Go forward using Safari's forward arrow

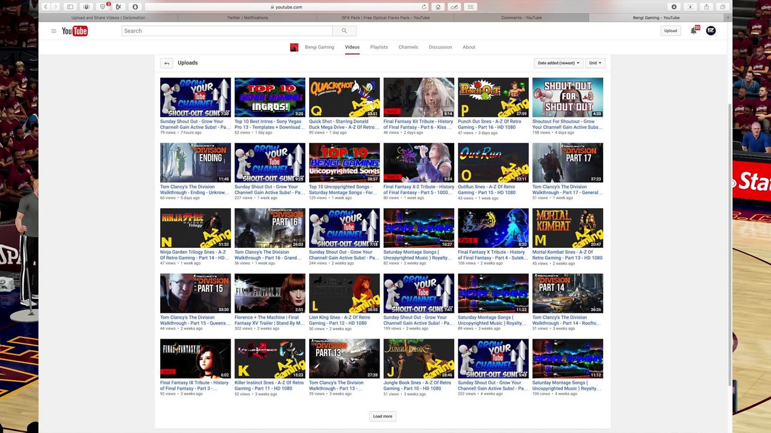tap(55, 7)
